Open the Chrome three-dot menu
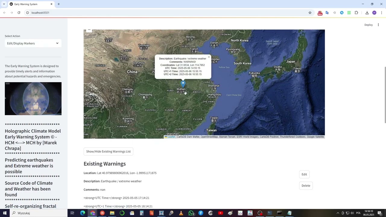This screenshot has width=386, height=217. coord(381,13)
